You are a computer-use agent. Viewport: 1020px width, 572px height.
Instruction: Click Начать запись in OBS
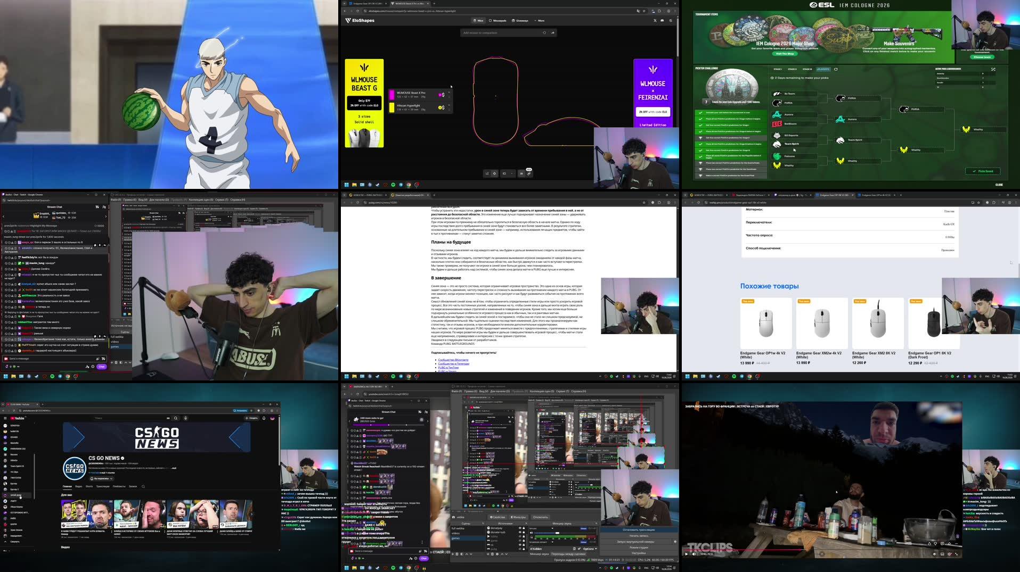[639, 536]
